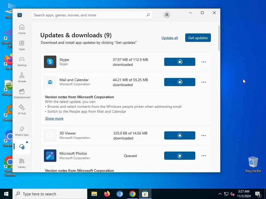Stop the queued Microsoft Photos download
Viewport: 266px width, 199px height.
(x=180, y=156)
